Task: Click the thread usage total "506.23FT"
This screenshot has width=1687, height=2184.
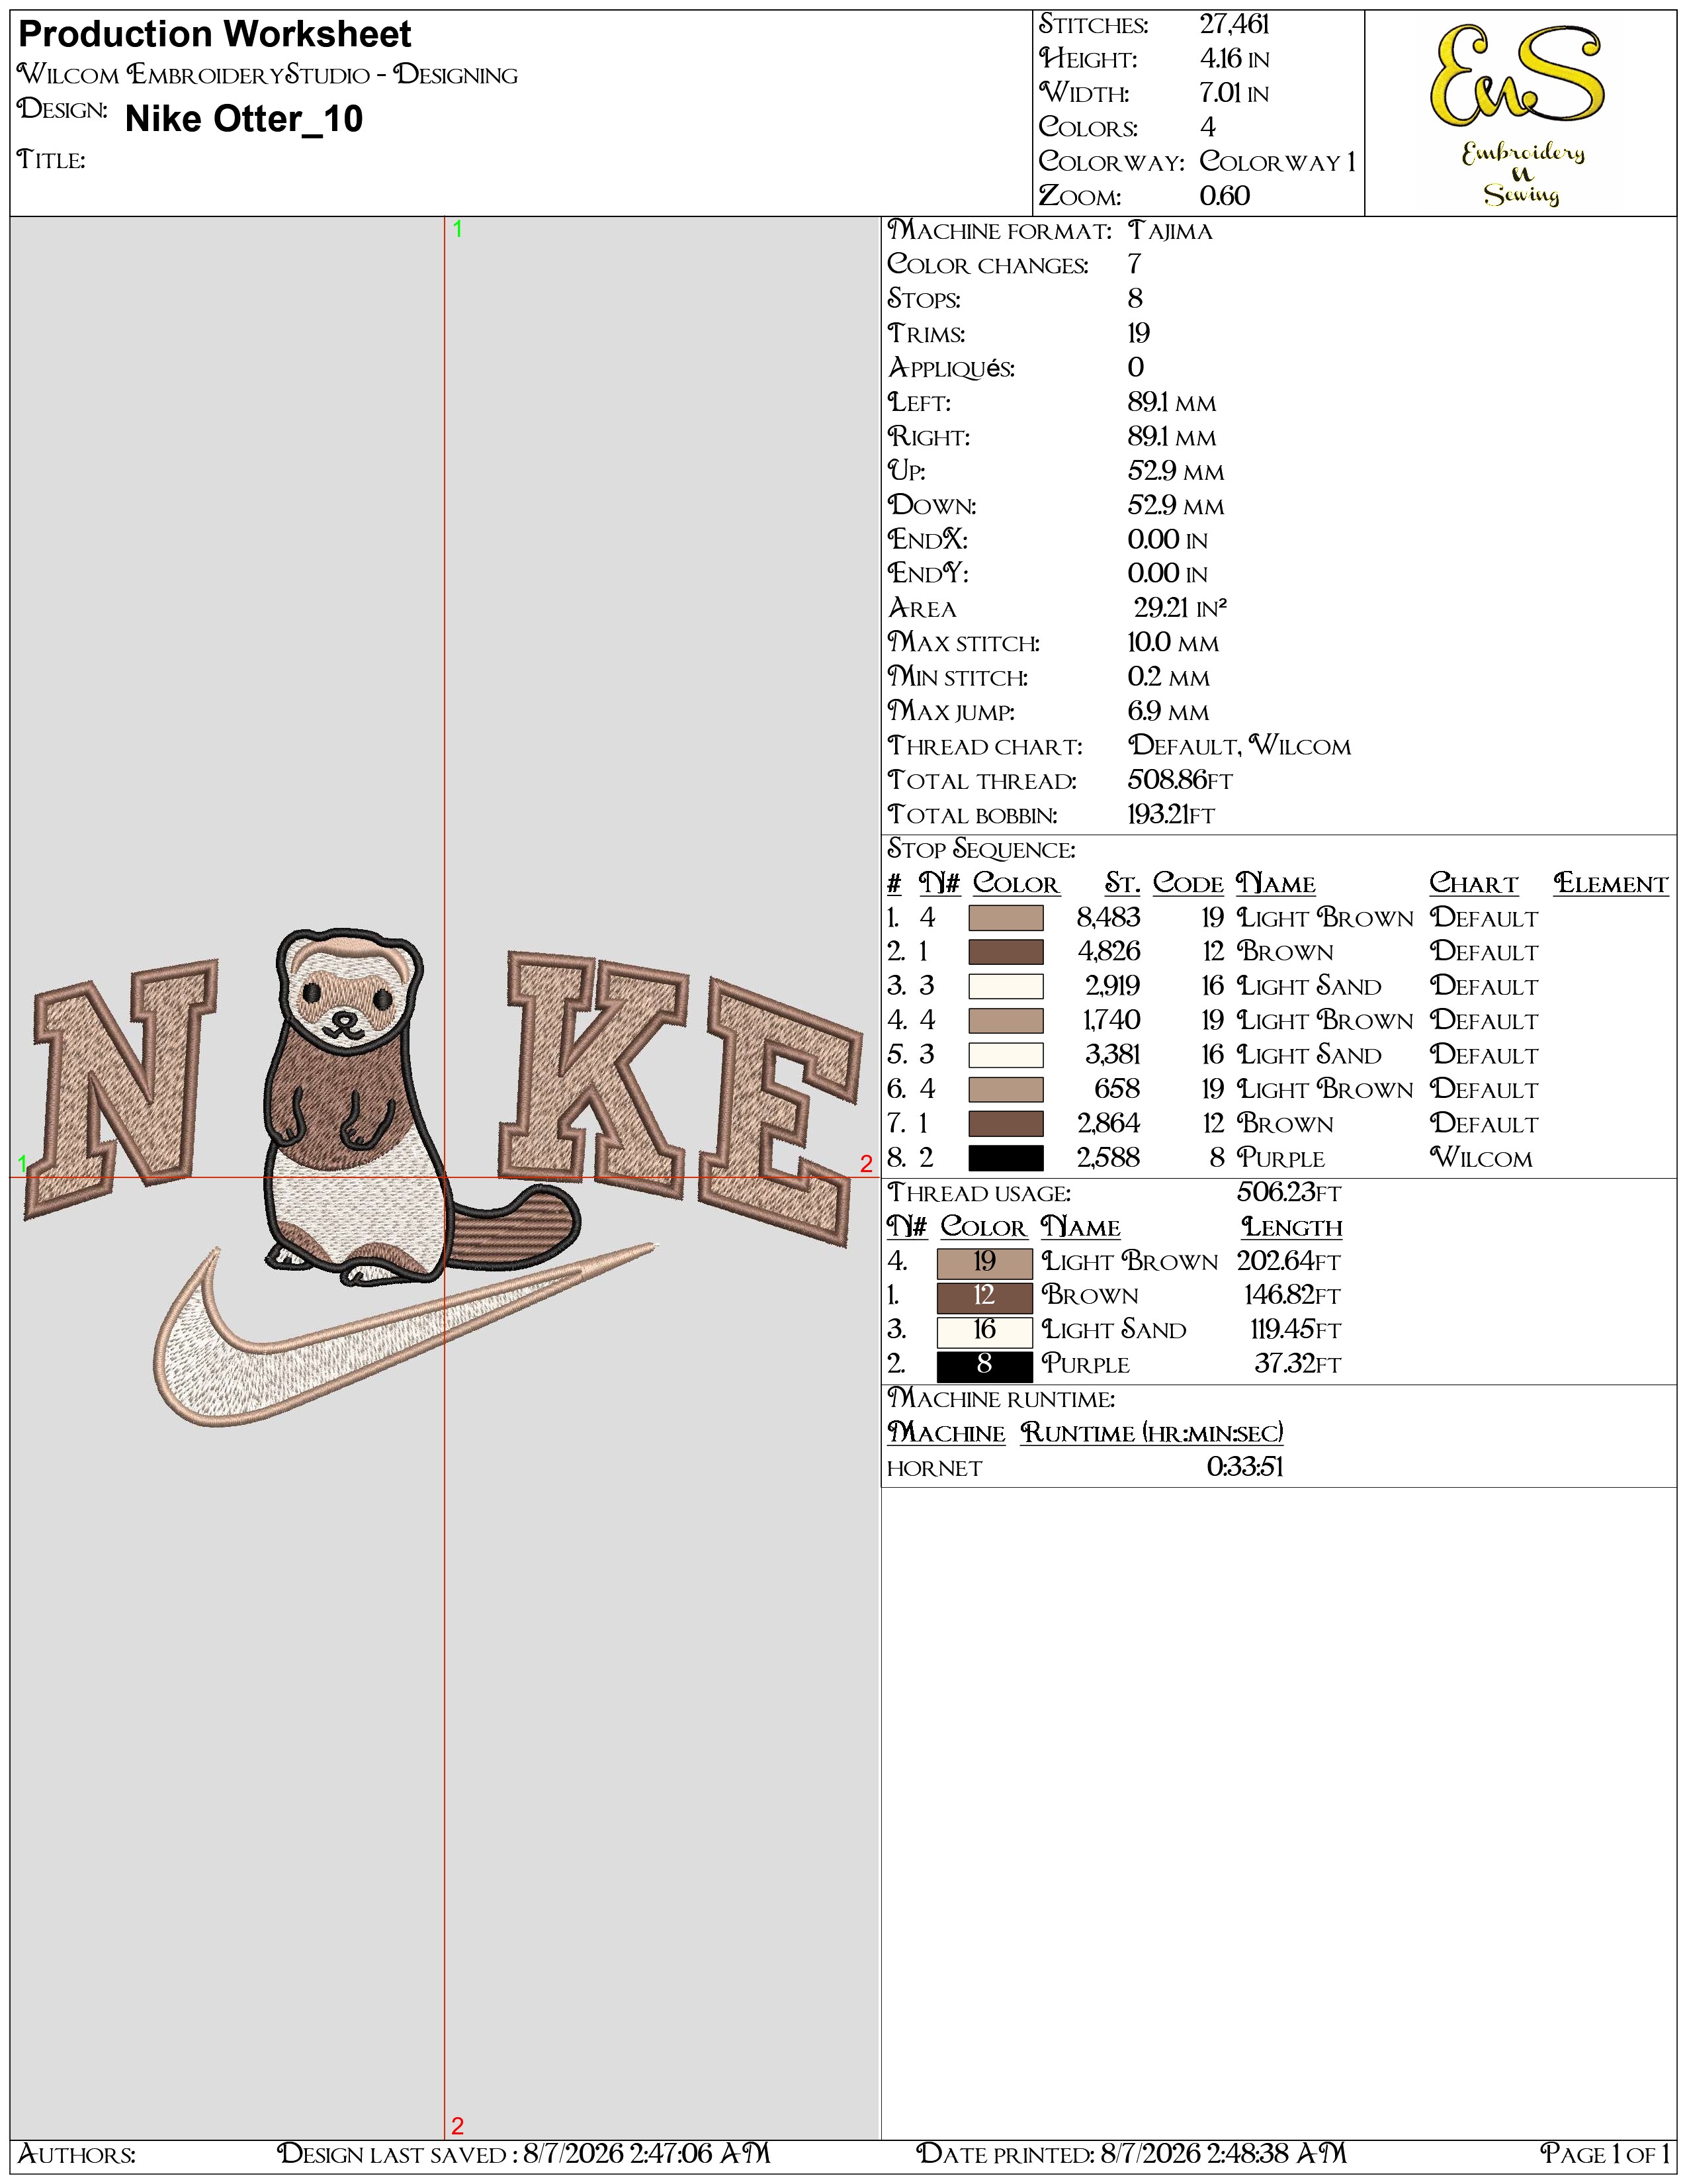Action: (x=1288, y=1193)
